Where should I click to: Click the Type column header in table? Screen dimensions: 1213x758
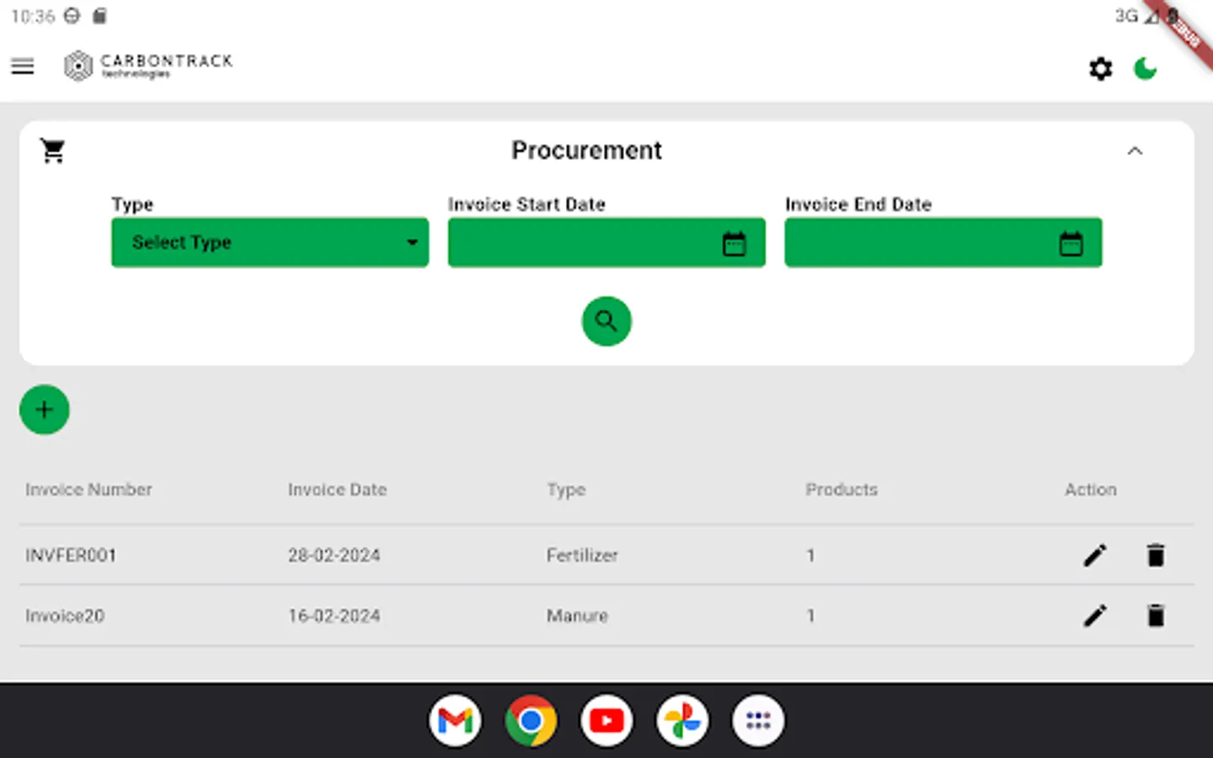click(566, 490)
